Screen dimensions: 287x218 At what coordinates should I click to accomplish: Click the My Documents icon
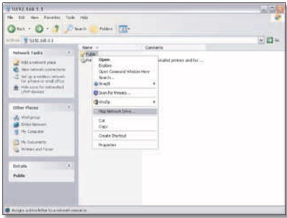pos(17,142)
